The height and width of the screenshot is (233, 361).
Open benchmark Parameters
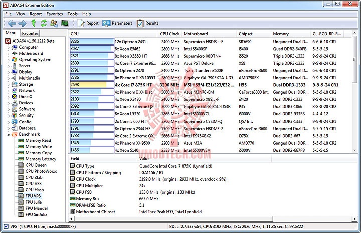[x=118, y=23]
